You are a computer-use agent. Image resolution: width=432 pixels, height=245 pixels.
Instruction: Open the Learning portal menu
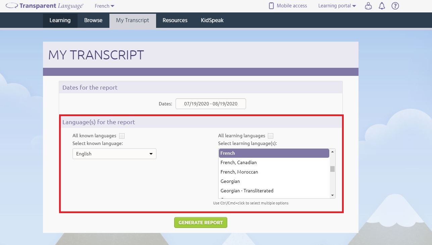click(x=337, y=6)
